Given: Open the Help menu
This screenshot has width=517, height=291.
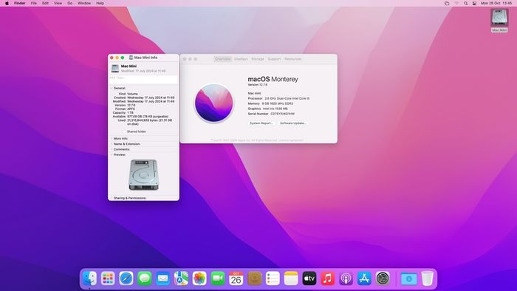Looking at the screenshot, I should (100, 3).
